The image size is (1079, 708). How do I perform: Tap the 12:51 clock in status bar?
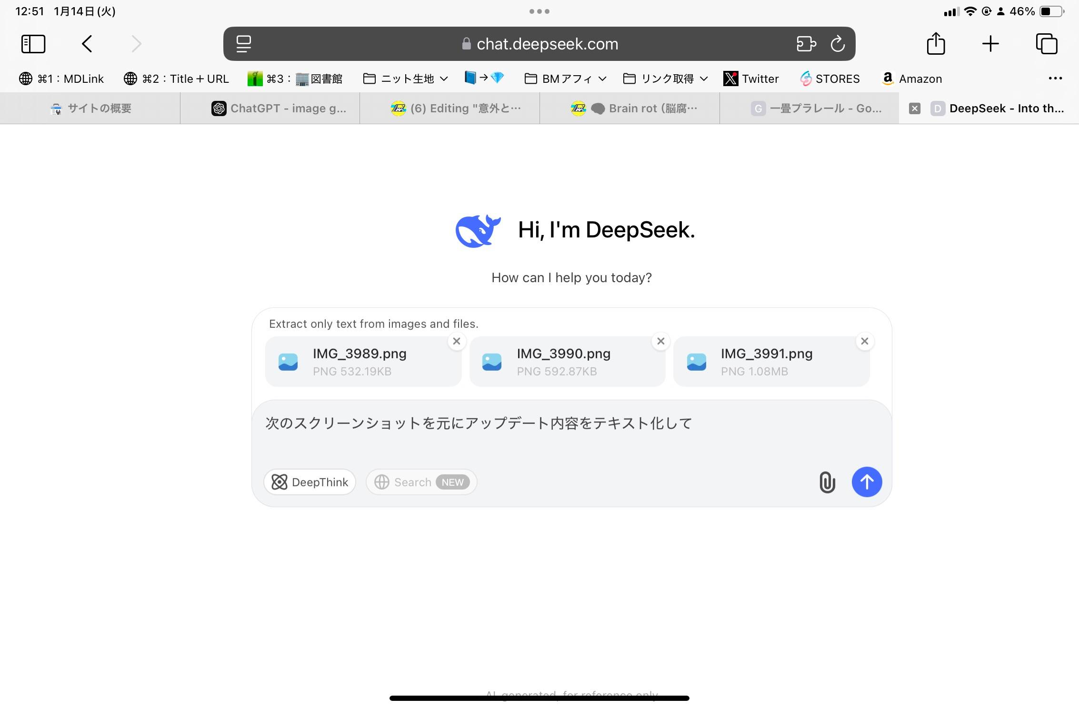tap(30, 11)
